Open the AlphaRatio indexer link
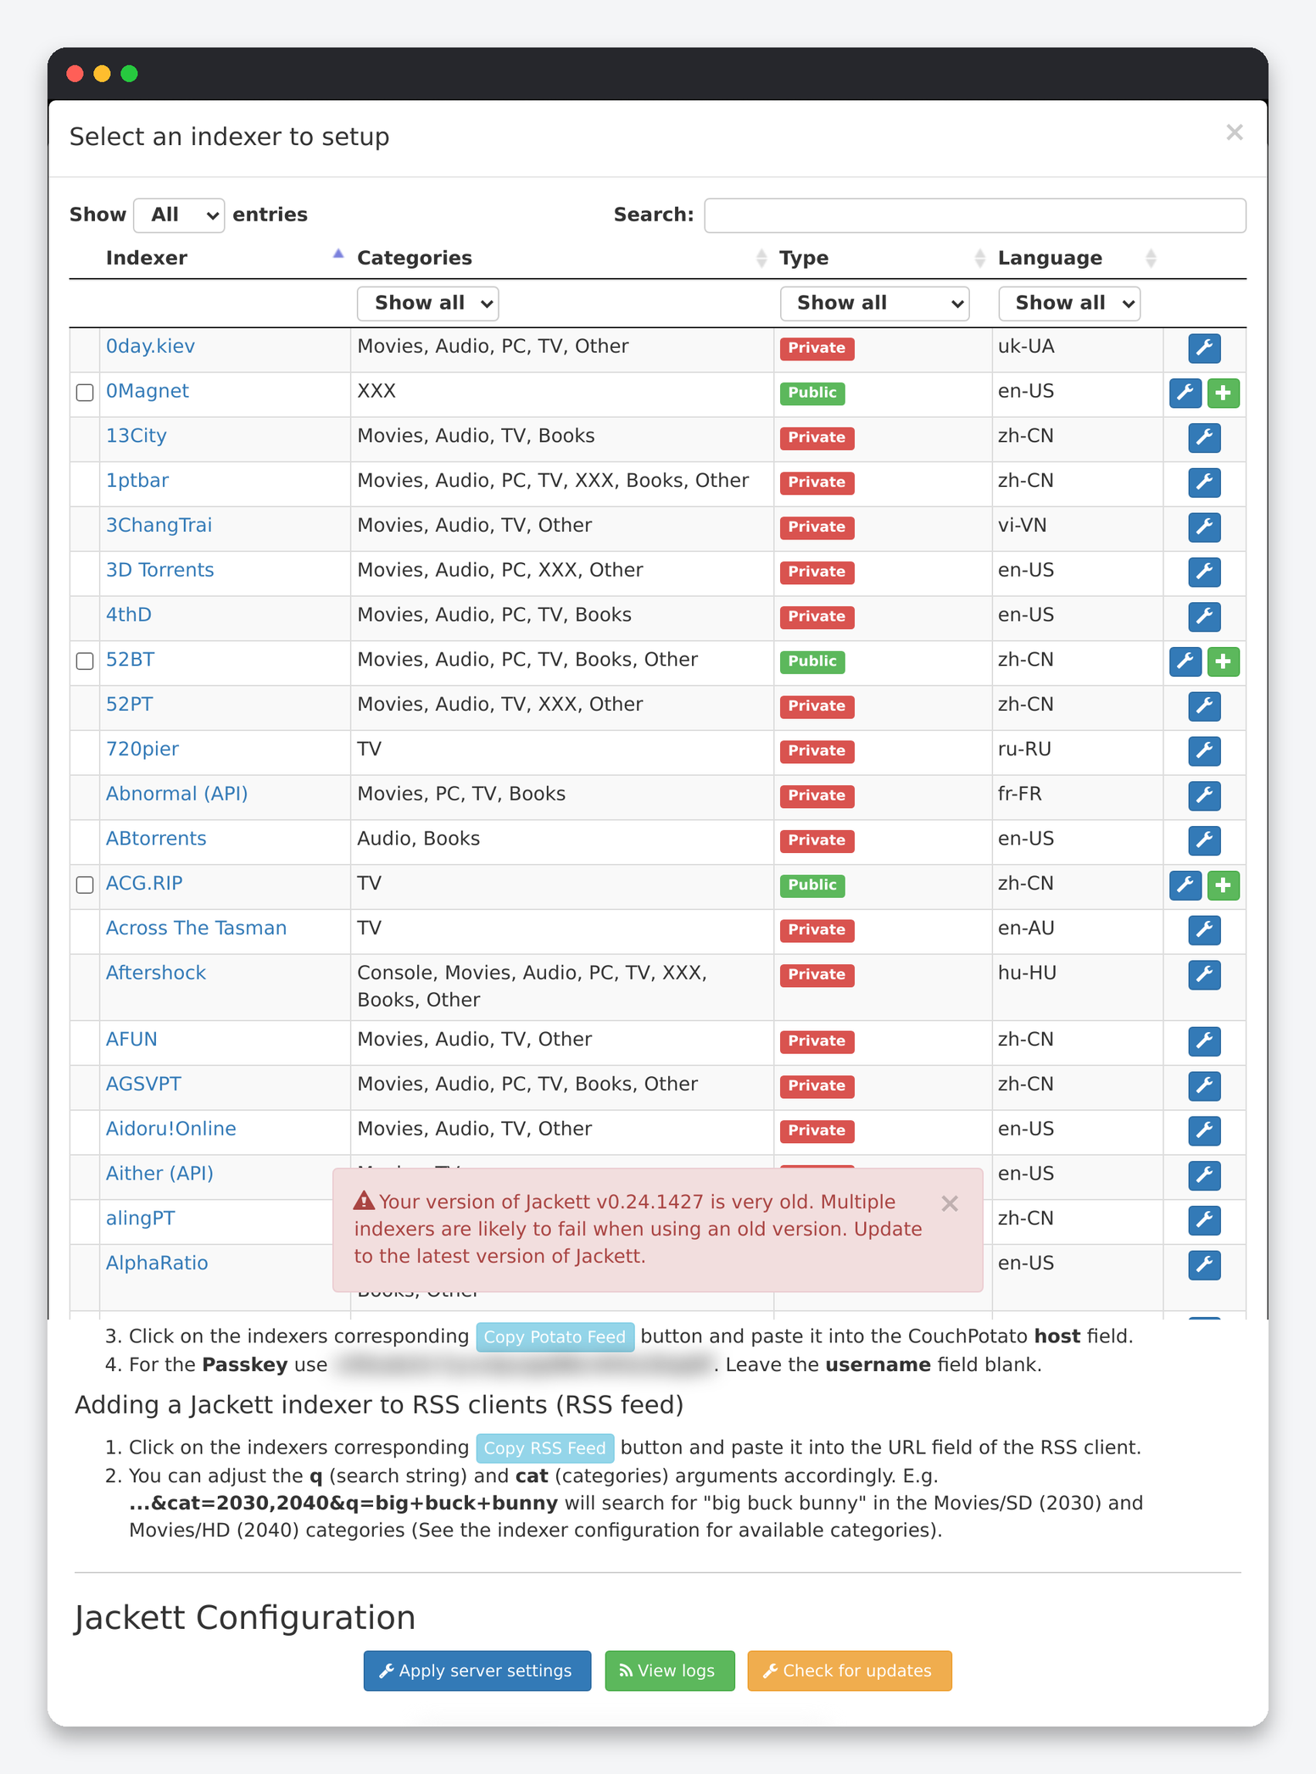 tap(157, 1264)
